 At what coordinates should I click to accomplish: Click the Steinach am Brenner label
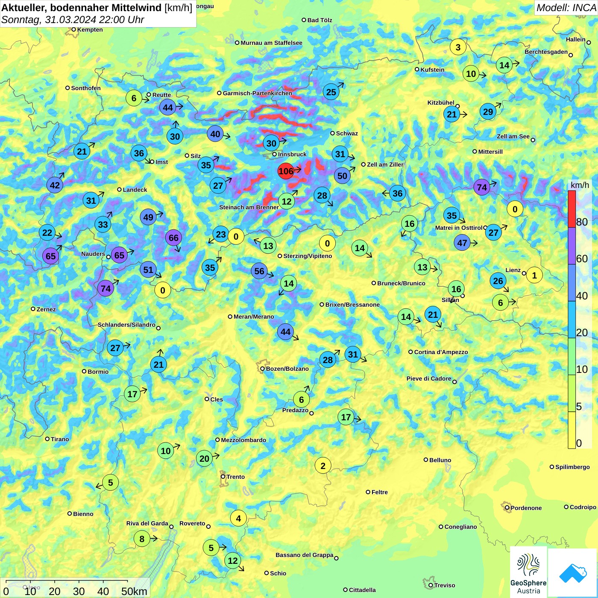[249, 207]
